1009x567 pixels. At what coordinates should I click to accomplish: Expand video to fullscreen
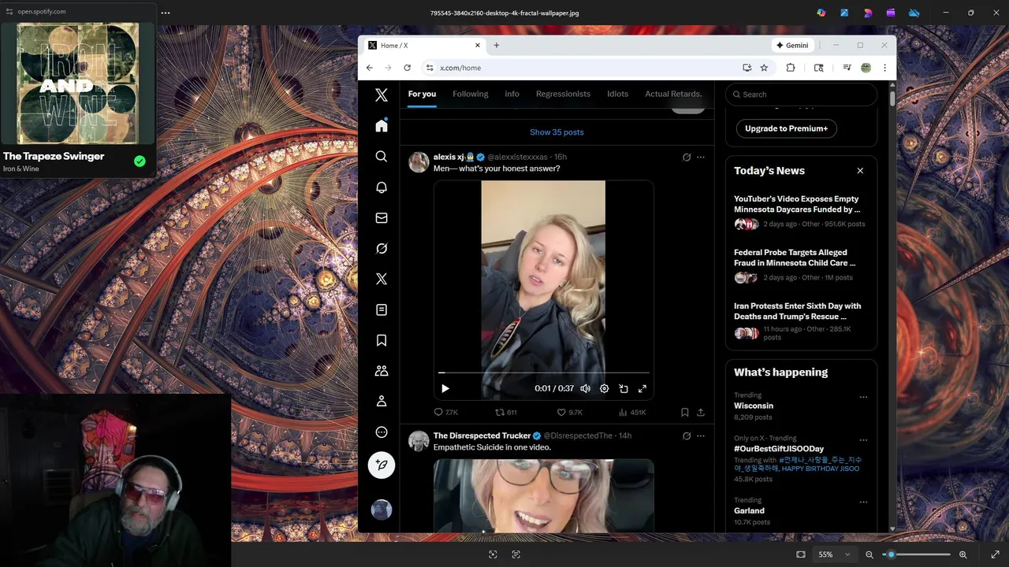pos(642,388)
